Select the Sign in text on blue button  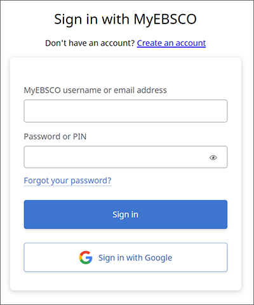click(125, 215)
